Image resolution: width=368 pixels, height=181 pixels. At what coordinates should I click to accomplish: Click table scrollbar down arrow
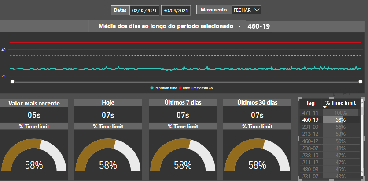pyautogui.click(x=362, y=173)
